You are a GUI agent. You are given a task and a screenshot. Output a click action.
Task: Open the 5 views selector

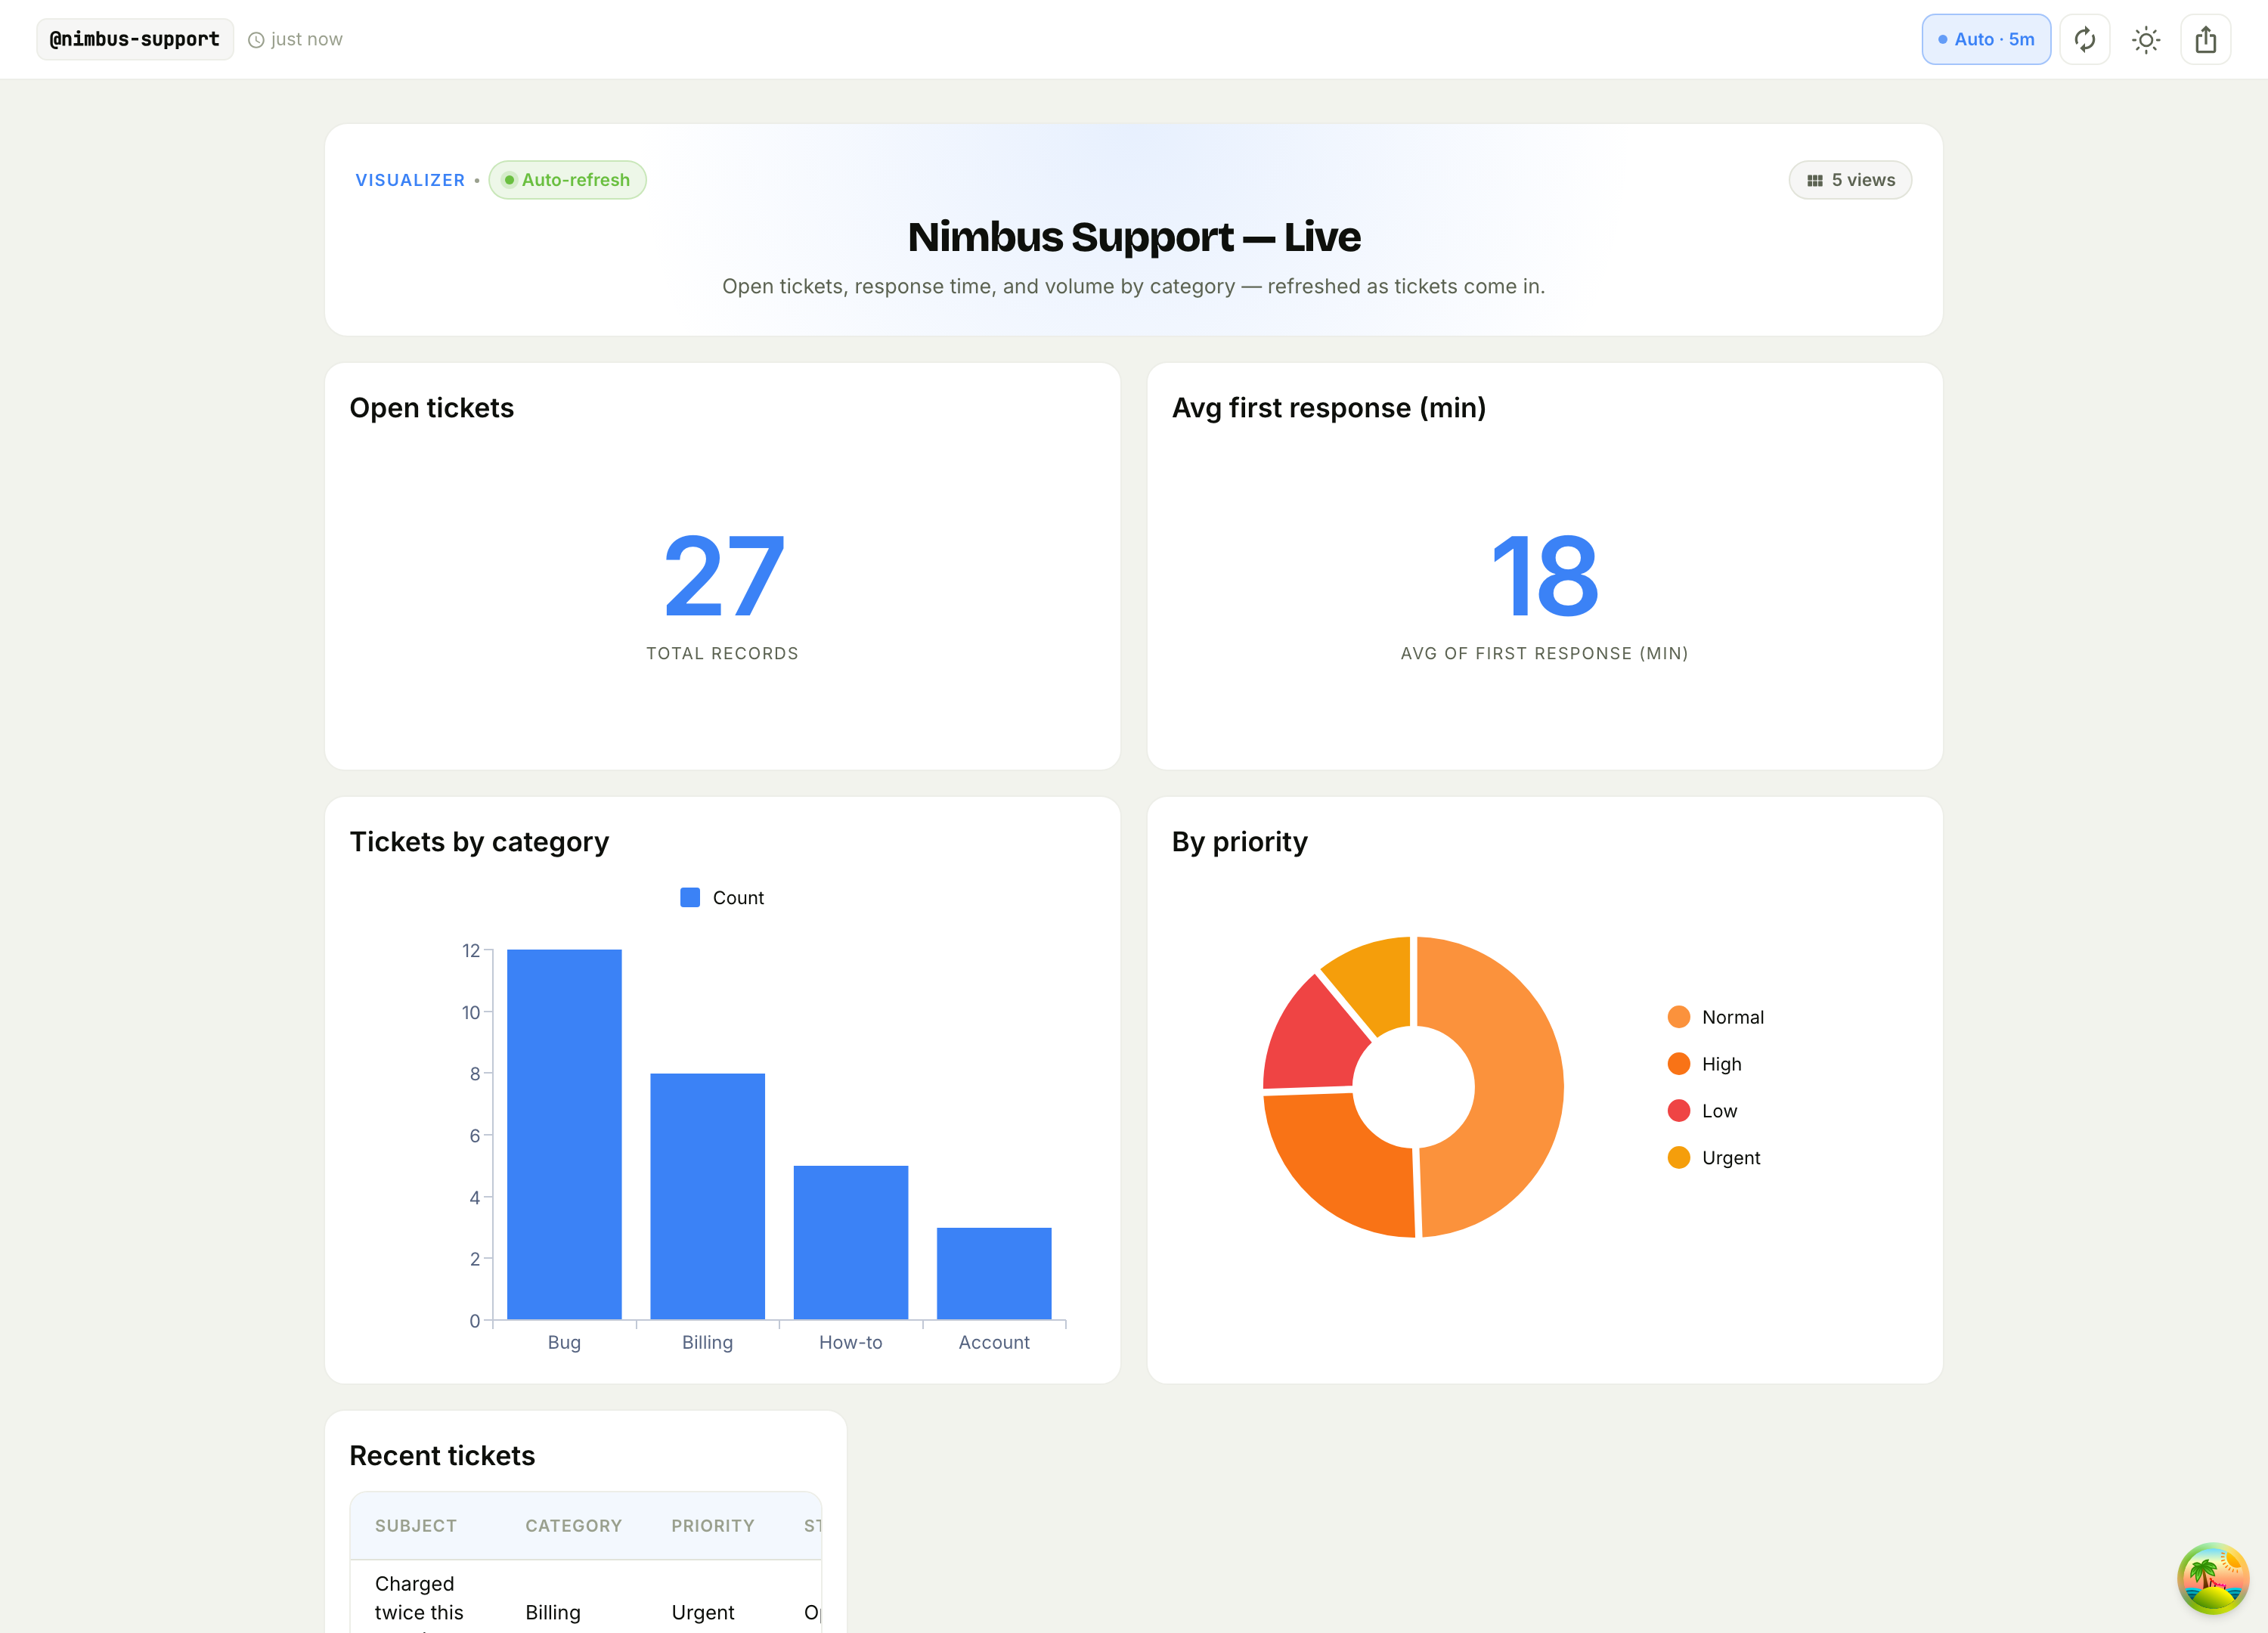click(1850, 180)
